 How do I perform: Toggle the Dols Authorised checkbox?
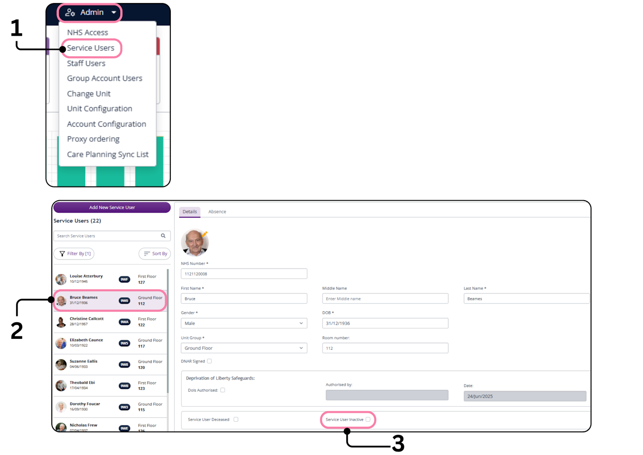pos(223,390)
